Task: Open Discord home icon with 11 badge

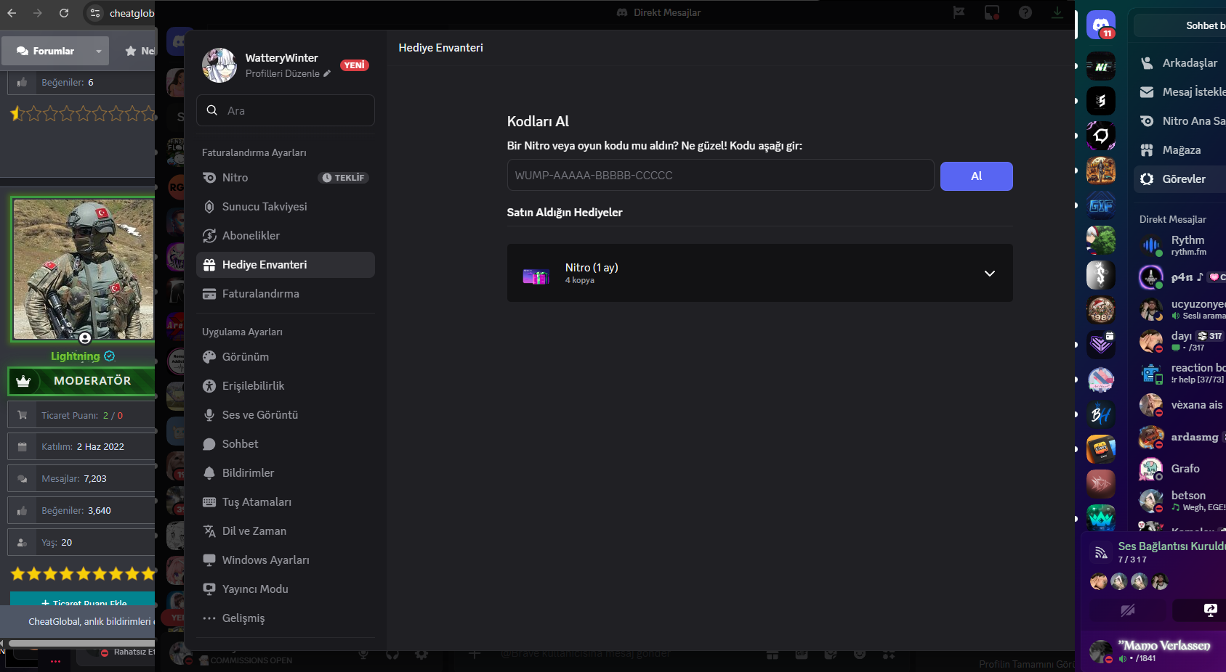Action: tap(1101, 25)
